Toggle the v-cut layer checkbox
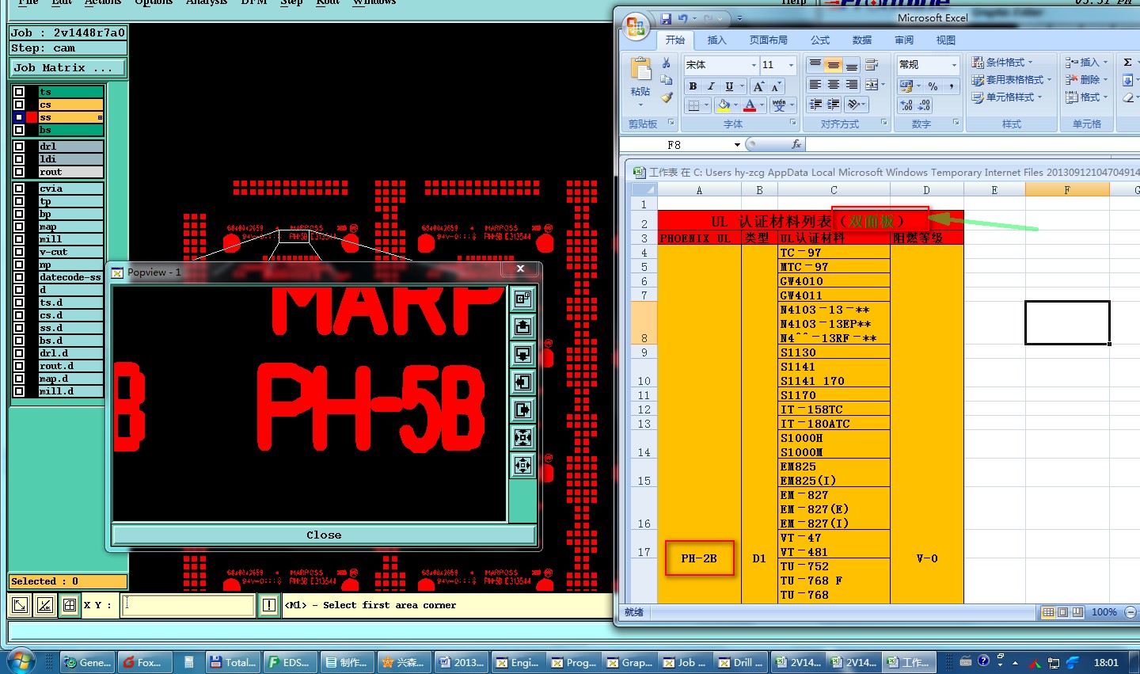This screenshot has width=1140, height=674. point(19,252)
